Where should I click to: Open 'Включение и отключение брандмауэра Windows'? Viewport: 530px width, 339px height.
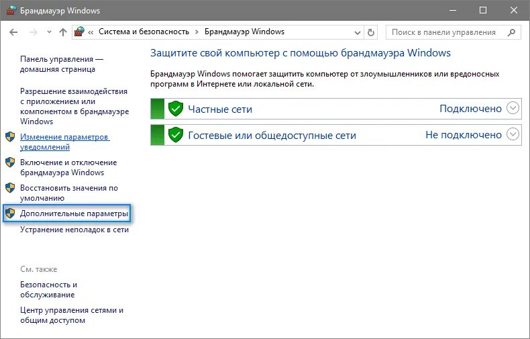68,167
